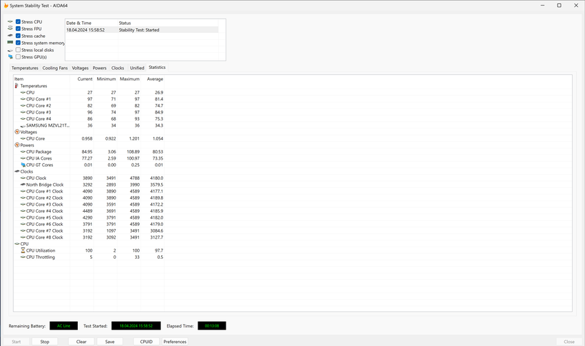
Task: Click the Powers category icon
Action: coord(17,145)
